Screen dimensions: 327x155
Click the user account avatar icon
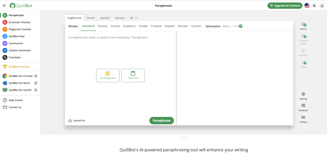coord(322,5)
